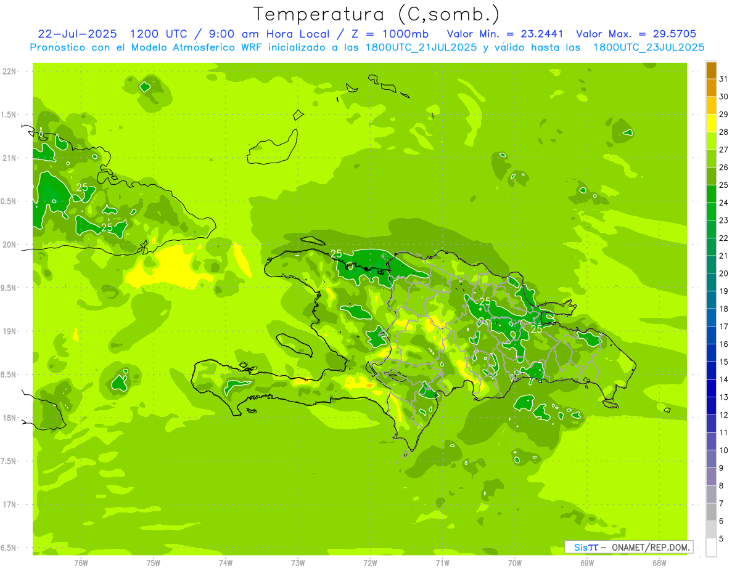Pick the lime swatch between 27 and 28
740x571 pixels.
(x=711, y=141)
